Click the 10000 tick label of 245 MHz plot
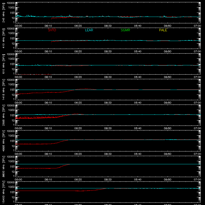 click(11, 3)
